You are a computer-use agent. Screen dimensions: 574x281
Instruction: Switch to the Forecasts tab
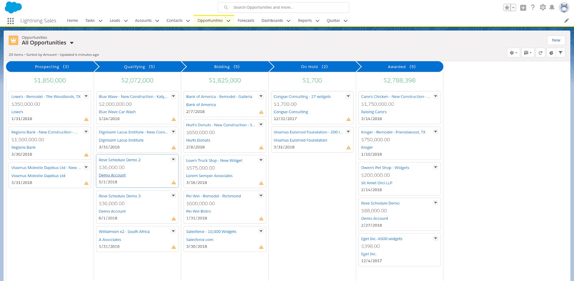[x=246, y=20]
